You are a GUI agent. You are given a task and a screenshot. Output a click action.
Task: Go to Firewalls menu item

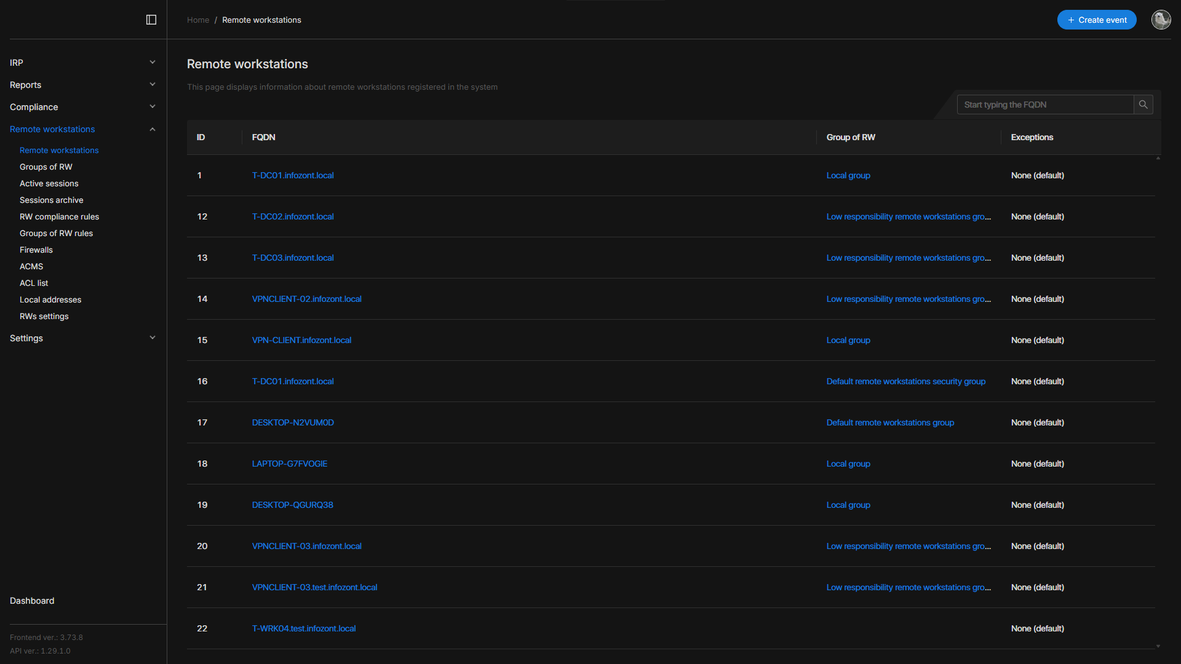click(x=36, y=250)
